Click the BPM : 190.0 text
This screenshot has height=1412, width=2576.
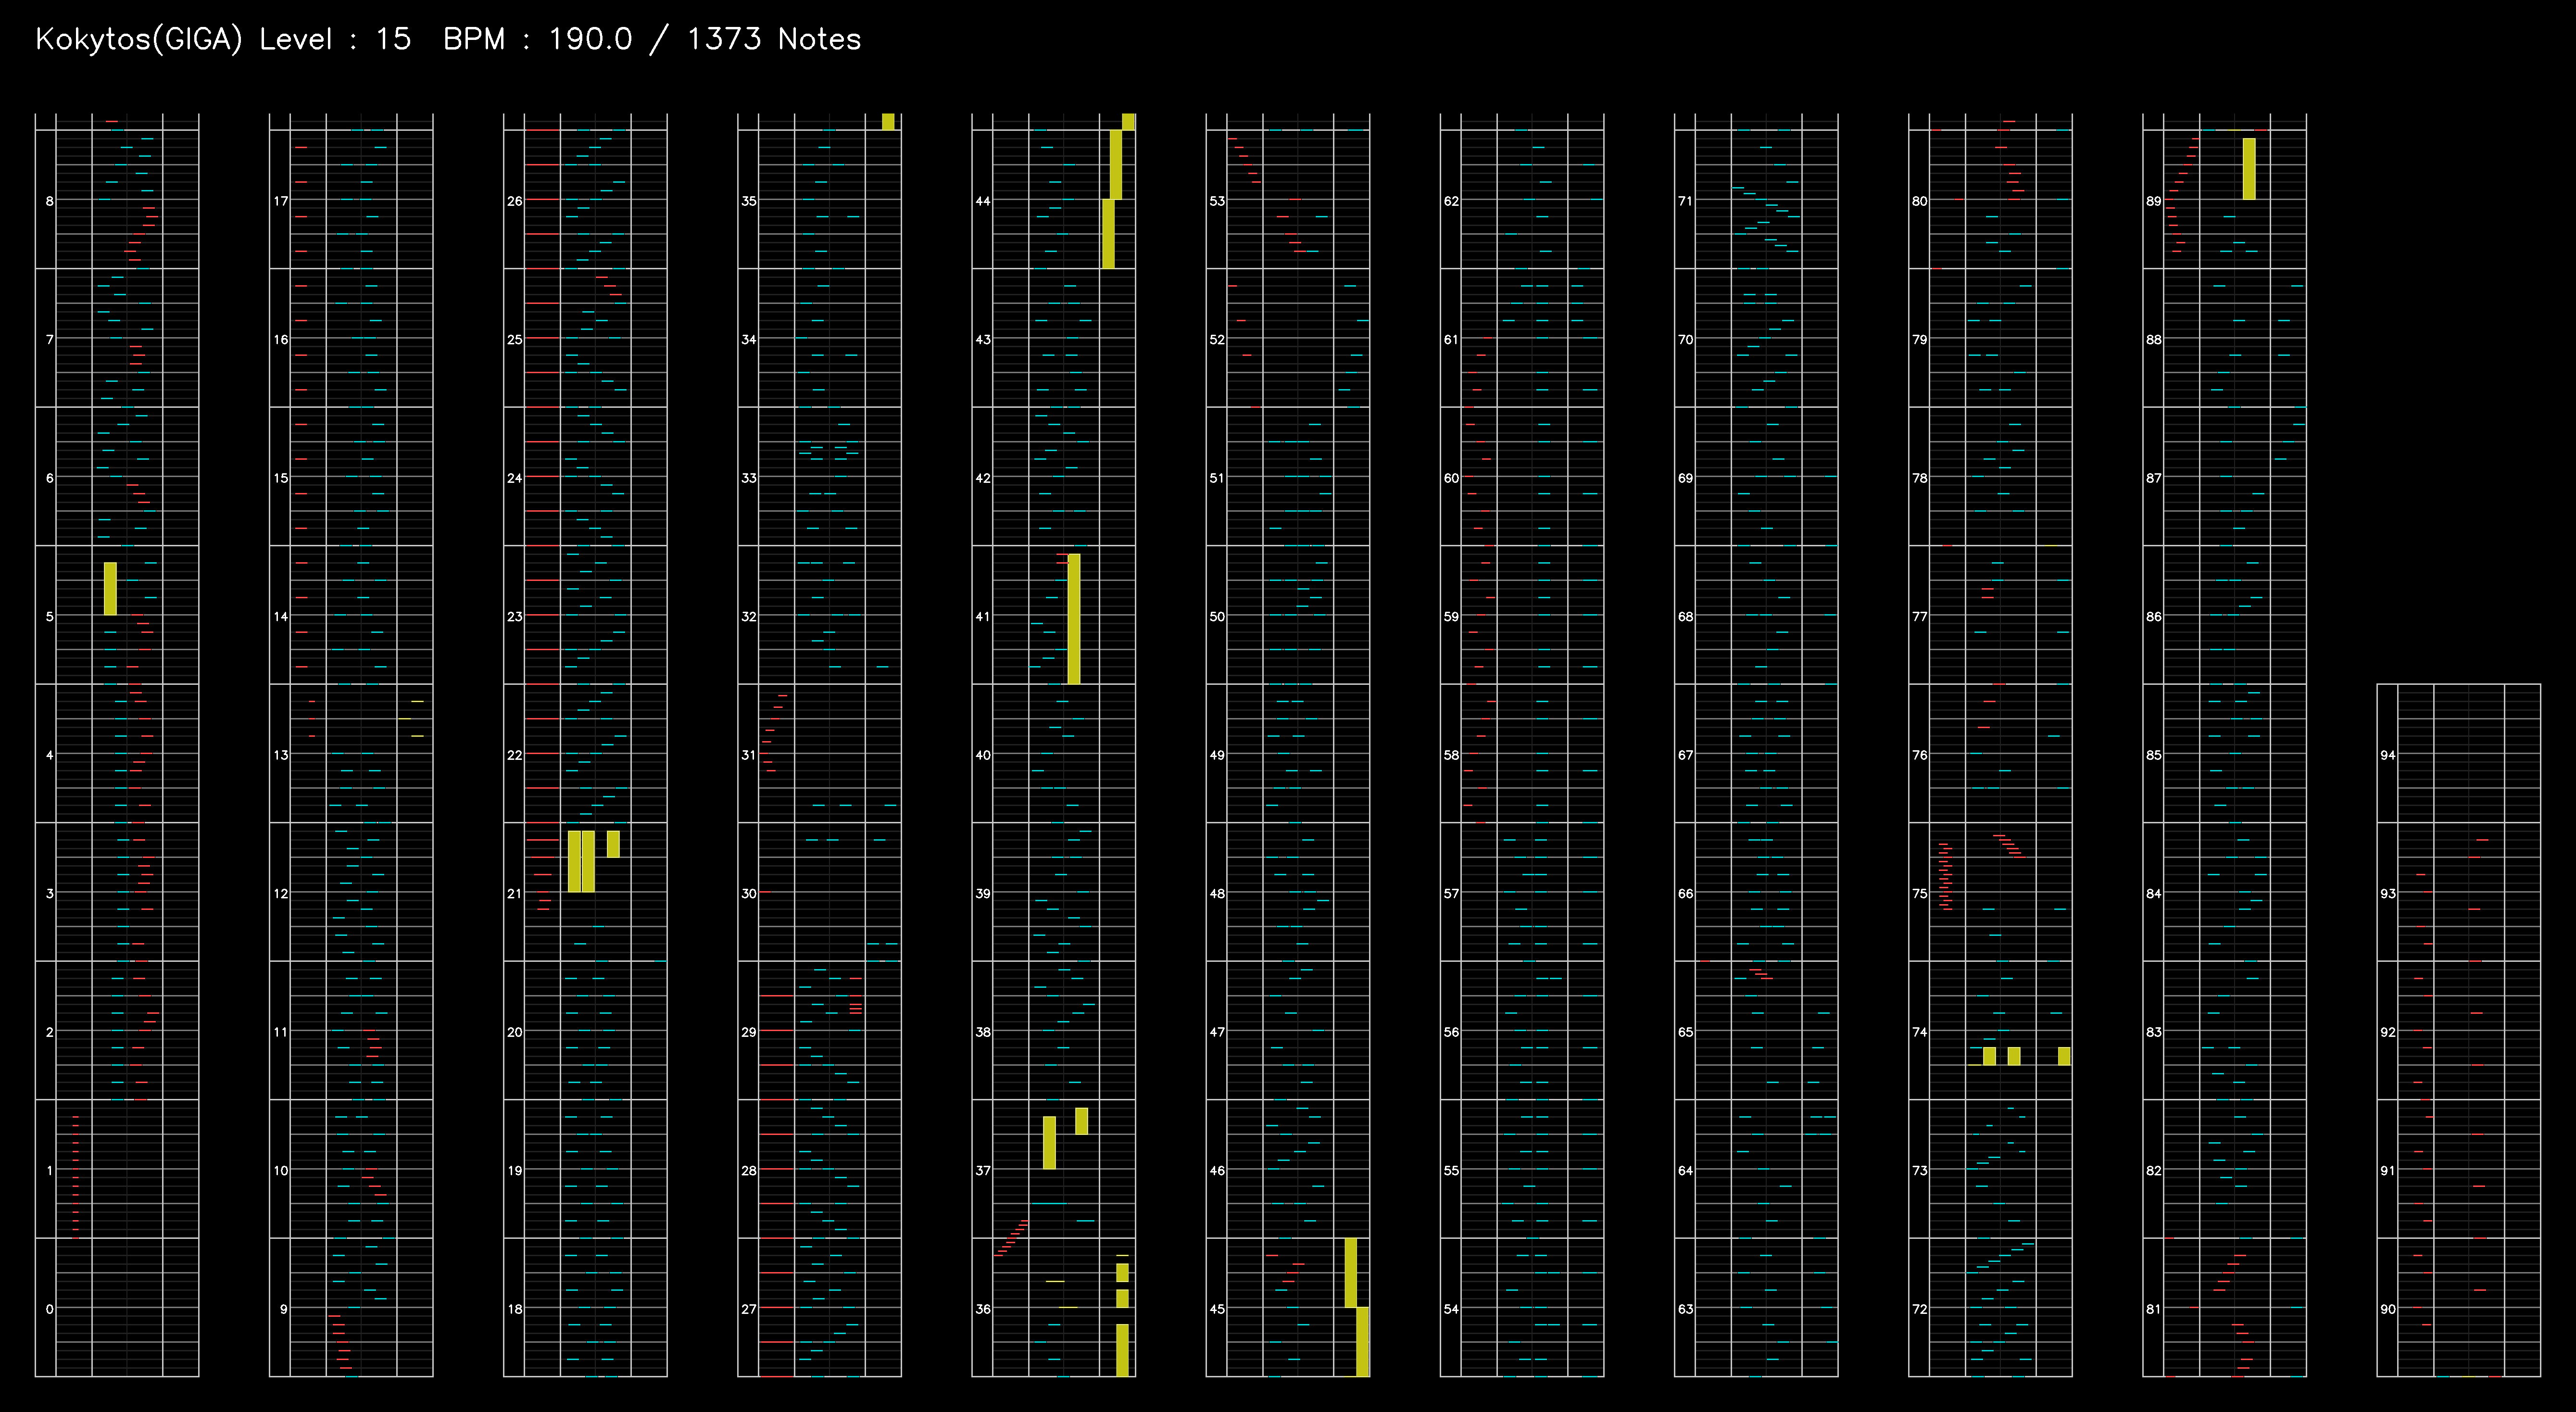(537, 39)
